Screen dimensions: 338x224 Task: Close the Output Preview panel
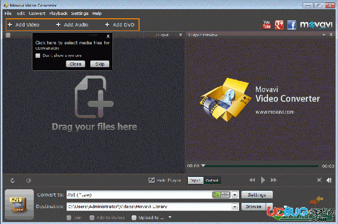pyautogui.click(x=331, y=35)
